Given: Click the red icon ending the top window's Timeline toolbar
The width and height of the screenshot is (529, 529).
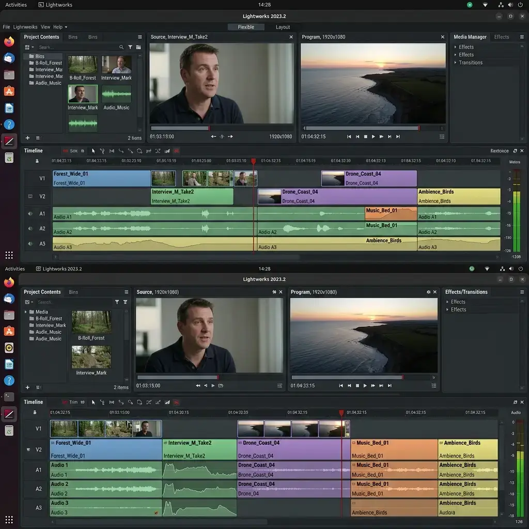Looking at the screenshot, I should (176, 151).
